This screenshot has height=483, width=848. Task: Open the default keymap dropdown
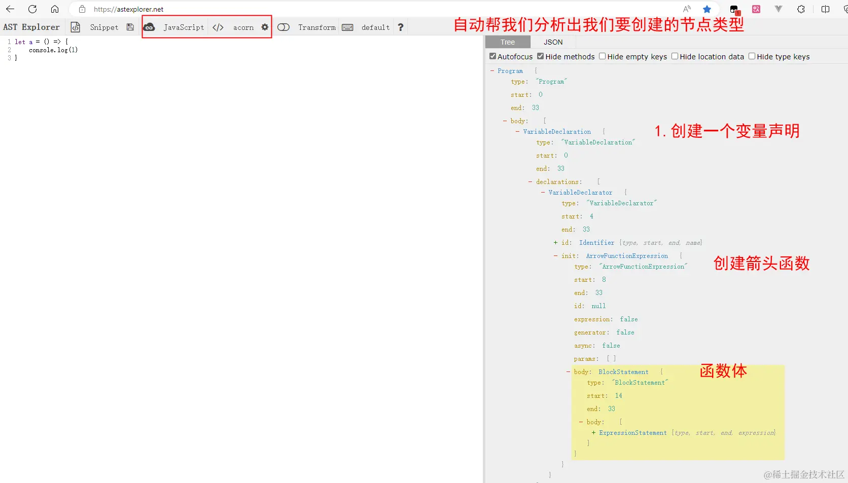(375, 27)
